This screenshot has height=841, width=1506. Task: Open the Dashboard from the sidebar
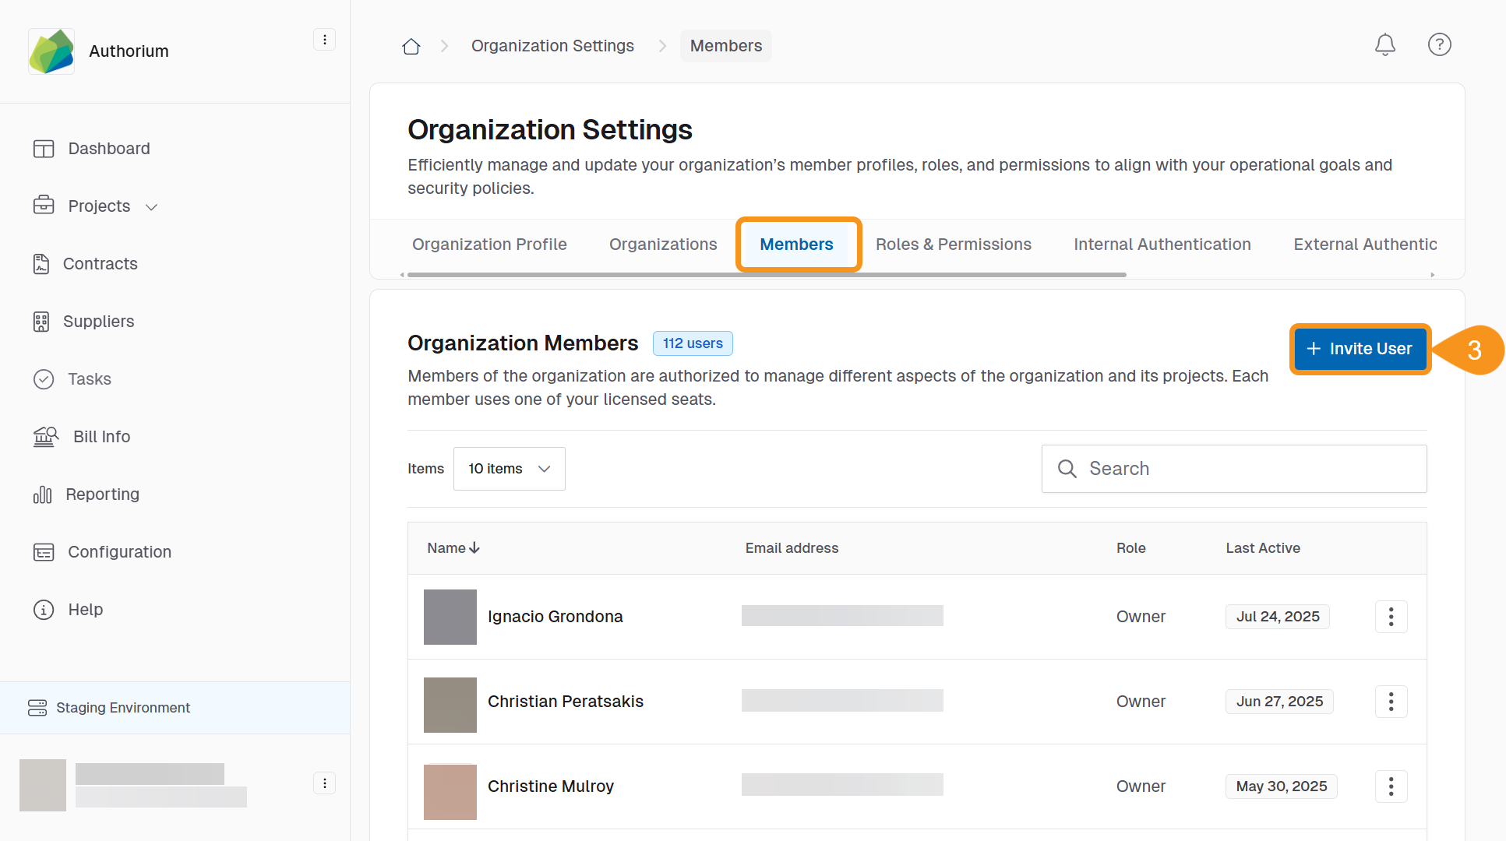(x=108, y=148)
